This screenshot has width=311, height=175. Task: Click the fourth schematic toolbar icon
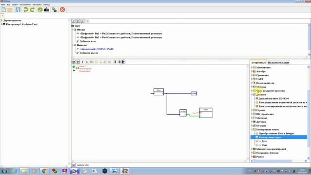(87, 62)
